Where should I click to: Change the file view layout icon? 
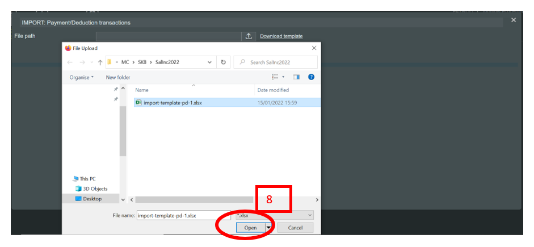(275, 77)
